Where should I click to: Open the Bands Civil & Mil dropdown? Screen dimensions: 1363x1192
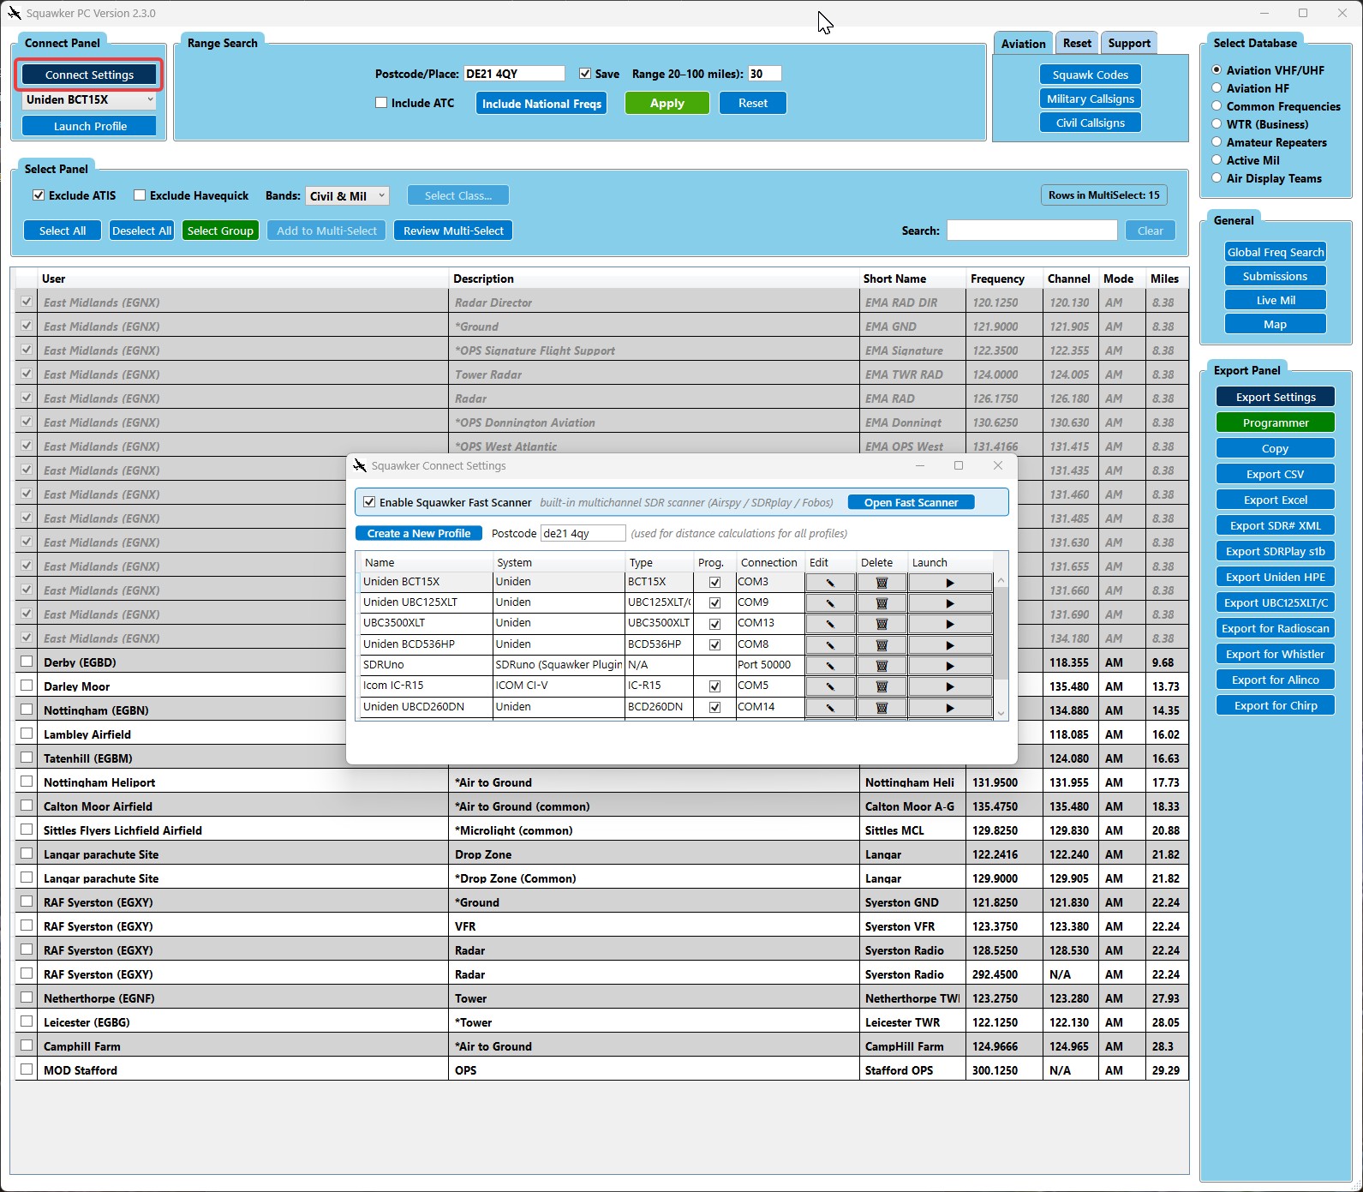[347, 196]
